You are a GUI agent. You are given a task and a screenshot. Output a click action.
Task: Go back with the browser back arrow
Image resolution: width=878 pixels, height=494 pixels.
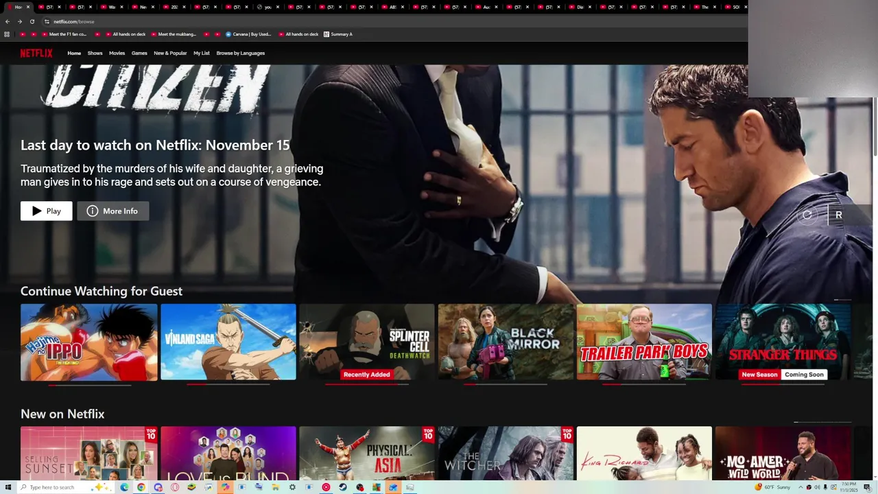(8, 21)
